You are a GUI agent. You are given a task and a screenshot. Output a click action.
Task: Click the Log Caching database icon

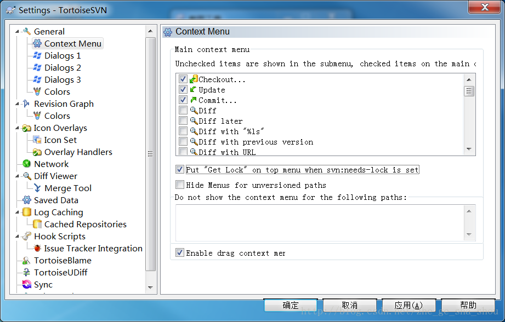pyautogui.click(x=27, y=212)
